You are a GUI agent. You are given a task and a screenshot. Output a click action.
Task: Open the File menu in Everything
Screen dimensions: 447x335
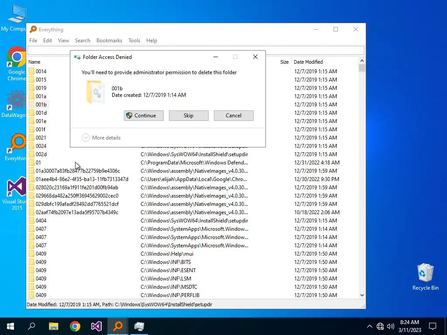tap(33, 41)
